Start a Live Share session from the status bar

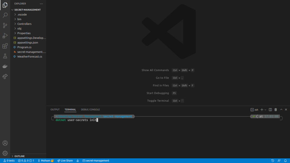pyautogui.click(x=65, y=160)
